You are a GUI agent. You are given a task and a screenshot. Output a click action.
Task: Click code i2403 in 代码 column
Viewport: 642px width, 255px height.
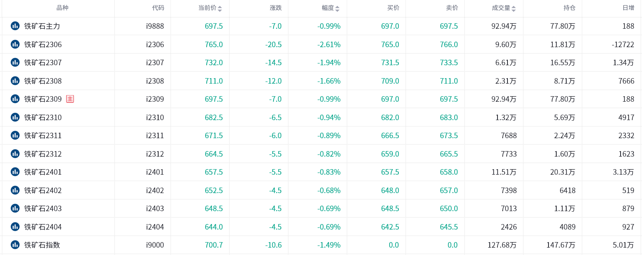tap(155, 209)
